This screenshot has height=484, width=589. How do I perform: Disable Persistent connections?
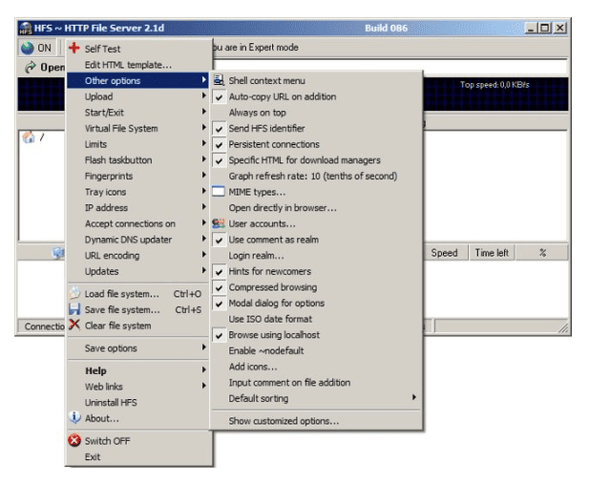click(x=316, y=144)
